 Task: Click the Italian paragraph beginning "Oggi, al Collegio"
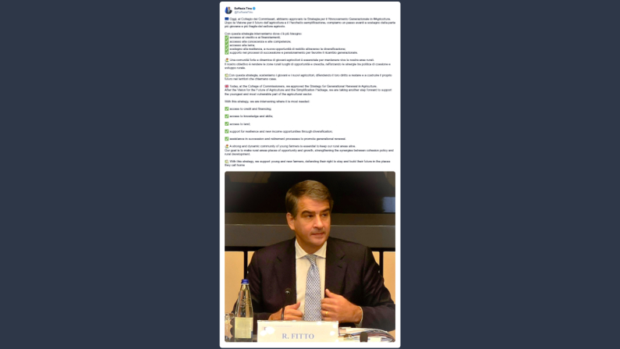[x=310, y=23]
